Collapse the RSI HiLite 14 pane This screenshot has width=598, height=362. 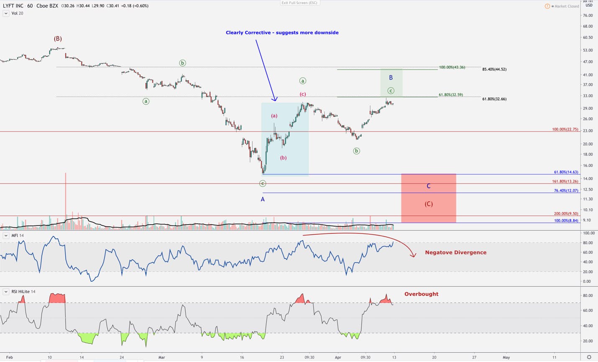pyautogui.click(x=6, y=291)
